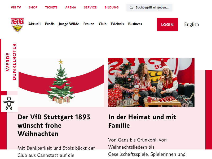Open the Club menu

[x=103, y=24]
